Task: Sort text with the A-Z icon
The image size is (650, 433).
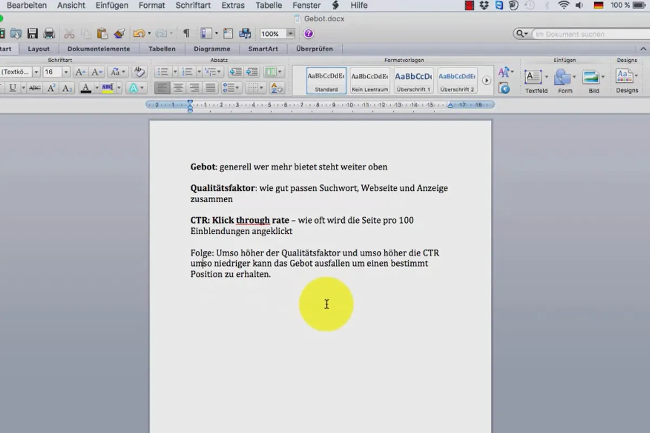Action: 277,88
